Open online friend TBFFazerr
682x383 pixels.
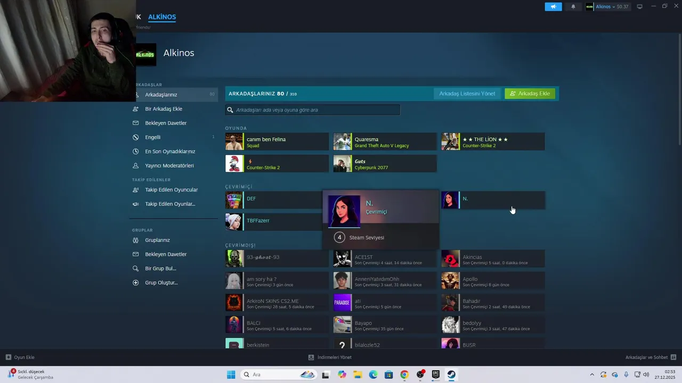tap(273, 222)
